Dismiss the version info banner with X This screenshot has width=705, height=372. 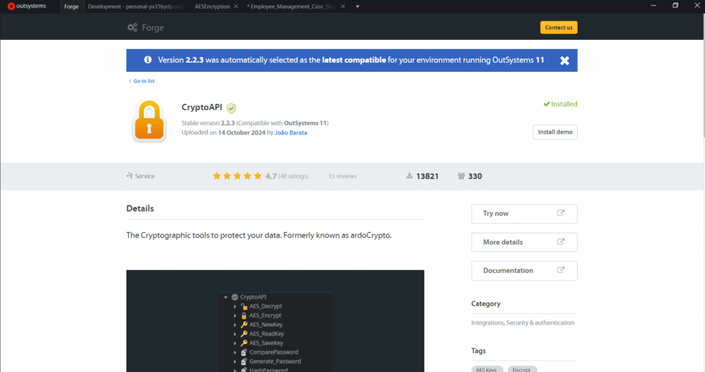click(x=565, y=61)
